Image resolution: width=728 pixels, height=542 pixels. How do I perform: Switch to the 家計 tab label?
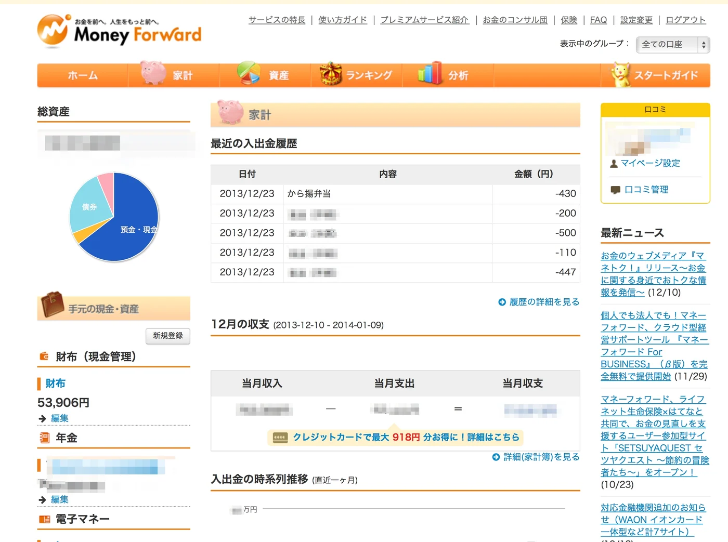(x=183, y=75)
